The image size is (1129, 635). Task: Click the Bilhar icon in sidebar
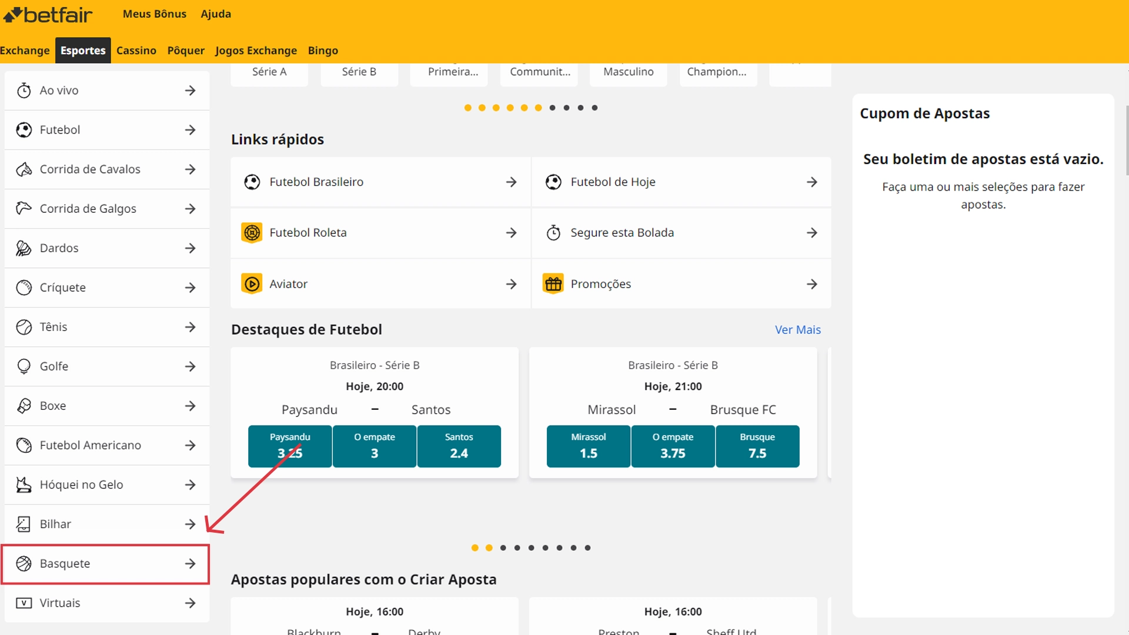pyautogui.click(x=24, y=524)
